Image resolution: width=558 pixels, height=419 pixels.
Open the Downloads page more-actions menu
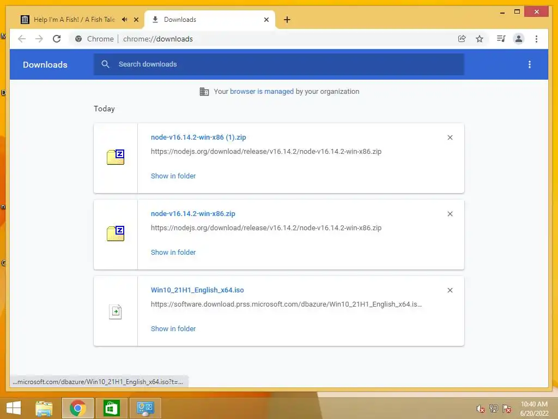click(x=530, y=64)
